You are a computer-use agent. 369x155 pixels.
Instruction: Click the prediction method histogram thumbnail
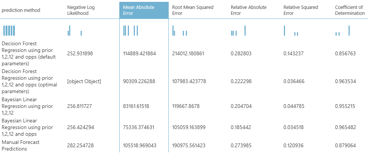tap(9, 30)
